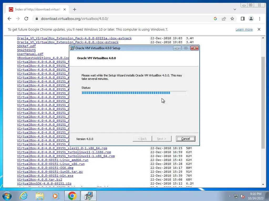Screen dimensions: 269x201
Task: Switch to VirtualBox installer taskbar button
Action: click(x=89, y=196)
